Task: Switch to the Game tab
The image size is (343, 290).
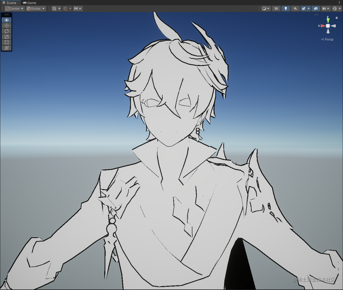Action: coord(30,3)
